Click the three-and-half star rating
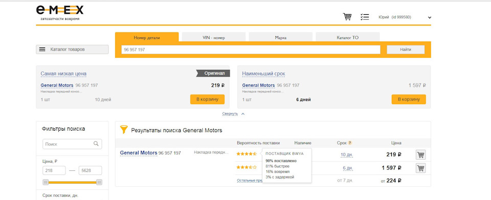The image size is (491, 200). click(x=247, y=167)
